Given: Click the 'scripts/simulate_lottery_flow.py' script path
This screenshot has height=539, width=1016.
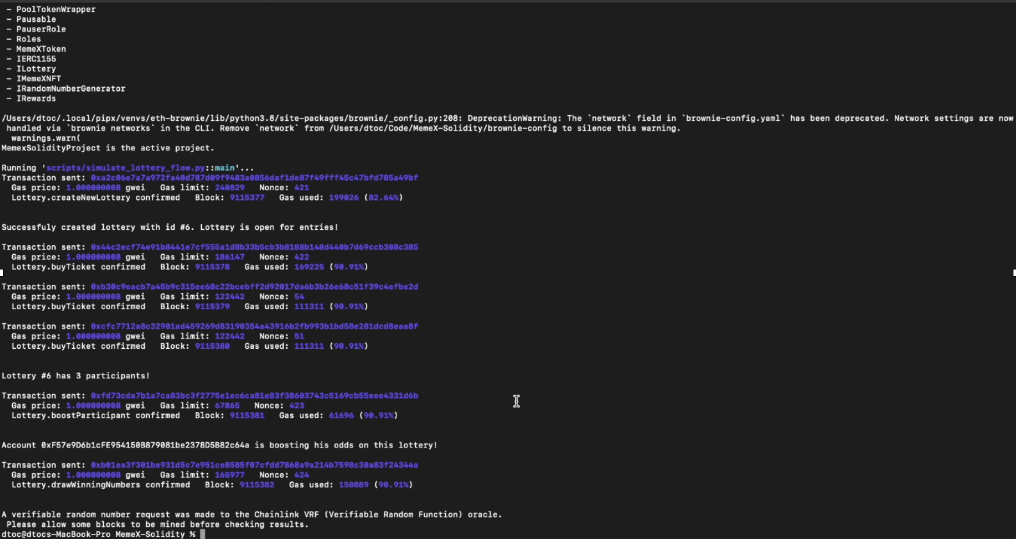Looking at the screenshot, I should pyautogui.click(x=126, y=168).
